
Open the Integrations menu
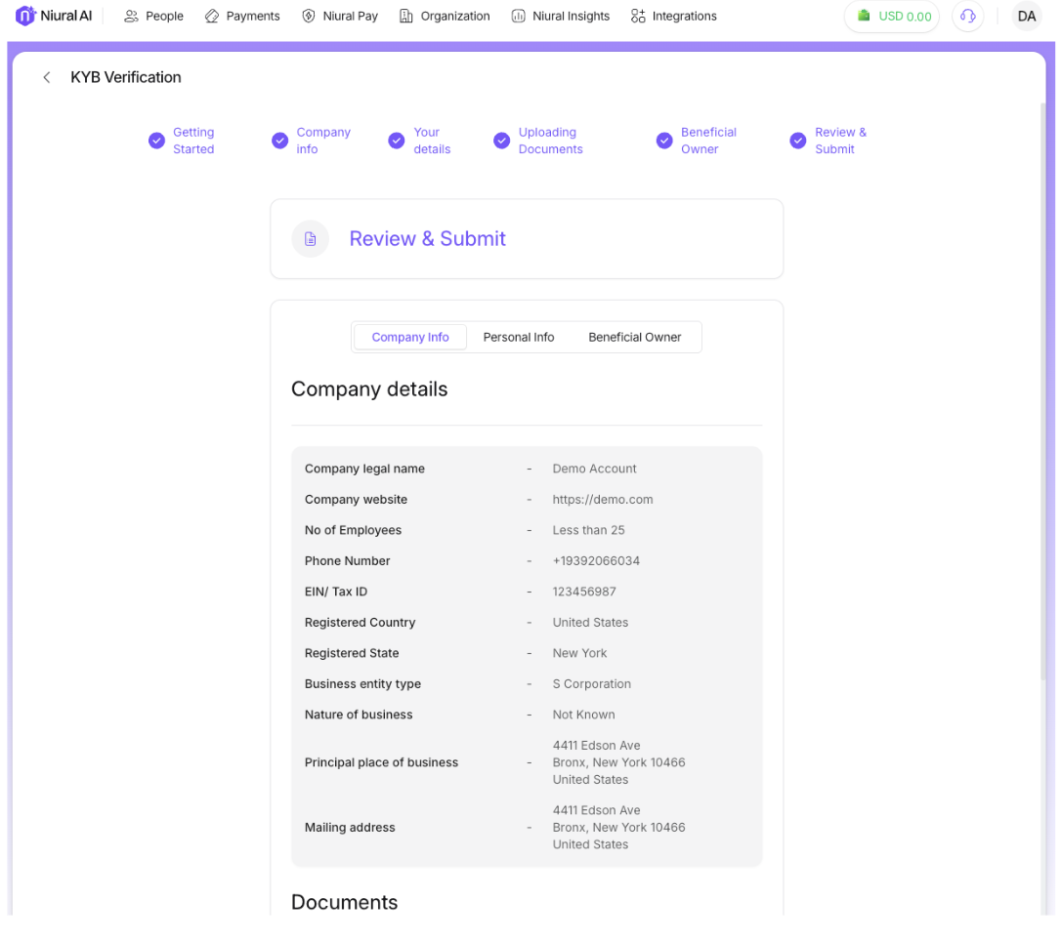(x=674, y=17)
